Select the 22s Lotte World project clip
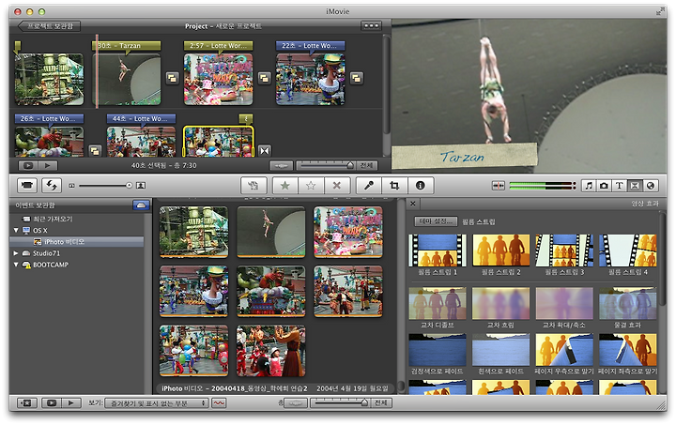This screenshot has height=425, width=676. pos(311,79)
